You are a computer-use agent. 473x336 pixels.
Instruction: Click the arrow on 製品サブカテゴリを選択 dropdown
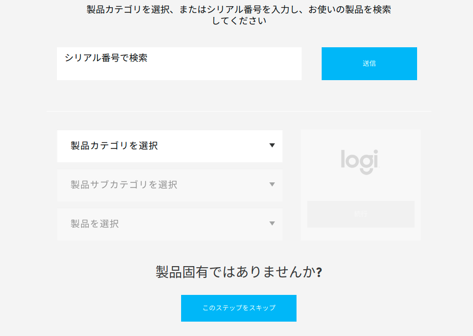coord(272,184)
